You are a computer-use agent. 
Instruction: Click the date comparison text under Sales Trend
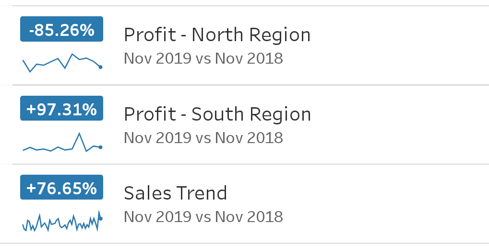(x=203, y=216)
